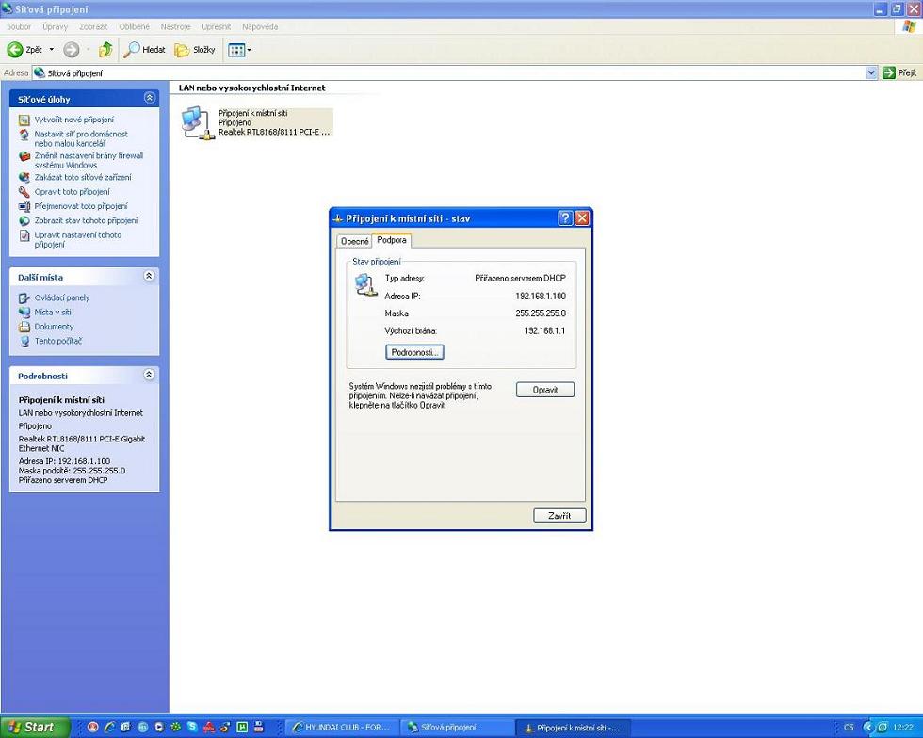The image size is (923, 738).
Task: Click the Start button on taskbar
Action: tap(34, 728)
